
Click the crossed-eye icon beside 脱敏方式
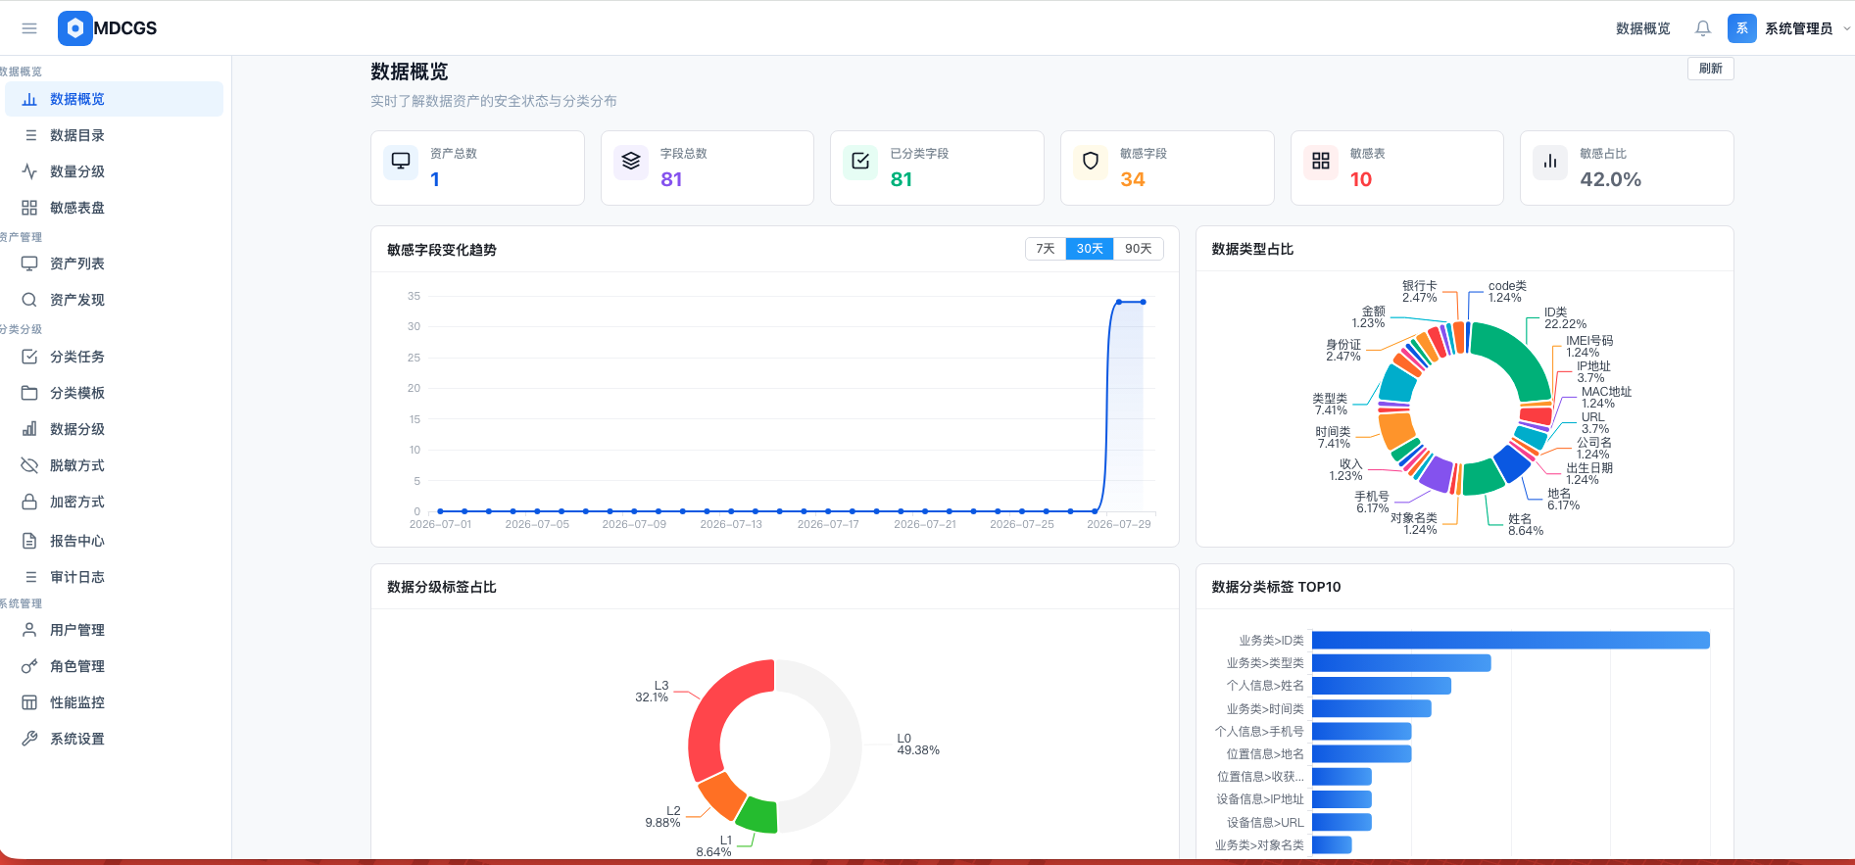click(29, 465)
